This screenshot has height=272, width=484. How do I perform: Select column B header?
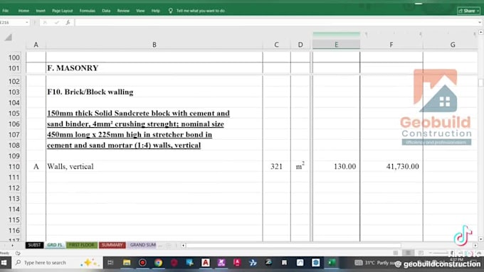[154, 45]
